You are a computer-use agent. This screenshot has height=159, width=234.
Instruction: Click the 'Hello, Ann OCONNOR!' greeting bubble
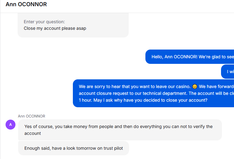190,57
